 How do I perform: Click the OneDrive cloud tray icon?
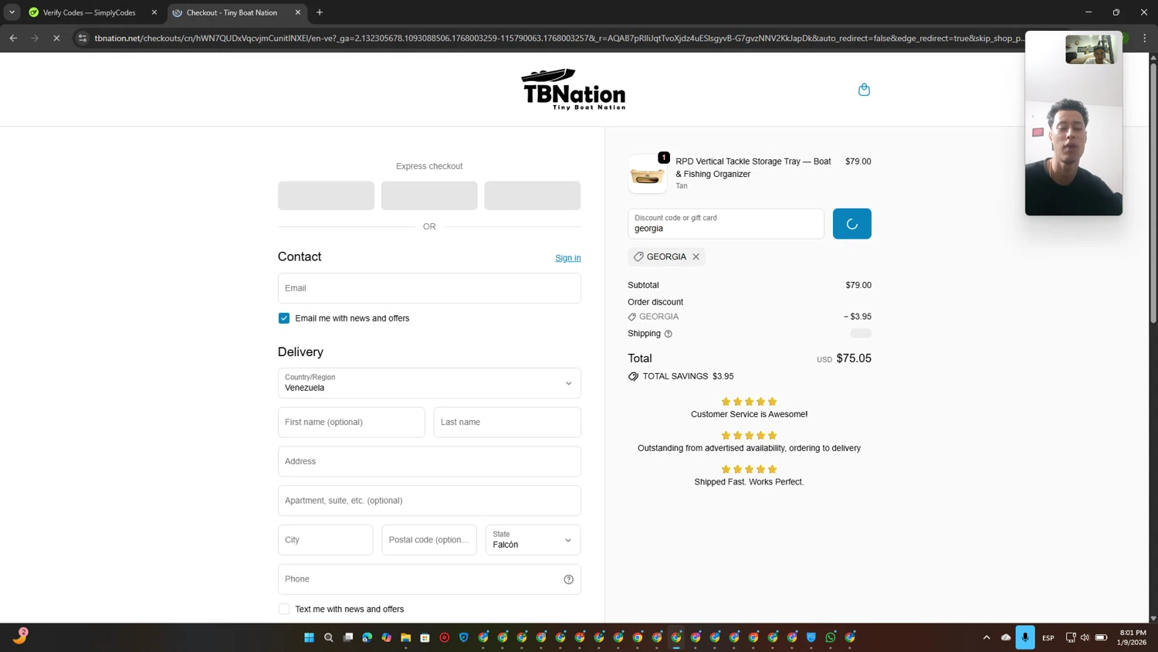click(1006, 637)
